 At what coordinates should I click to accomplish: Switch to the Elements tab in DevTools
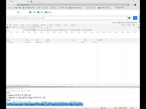coord(16,25)
